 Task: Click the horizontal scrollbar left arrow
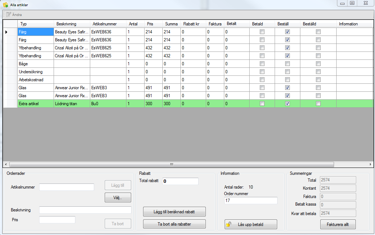point(6,164)
